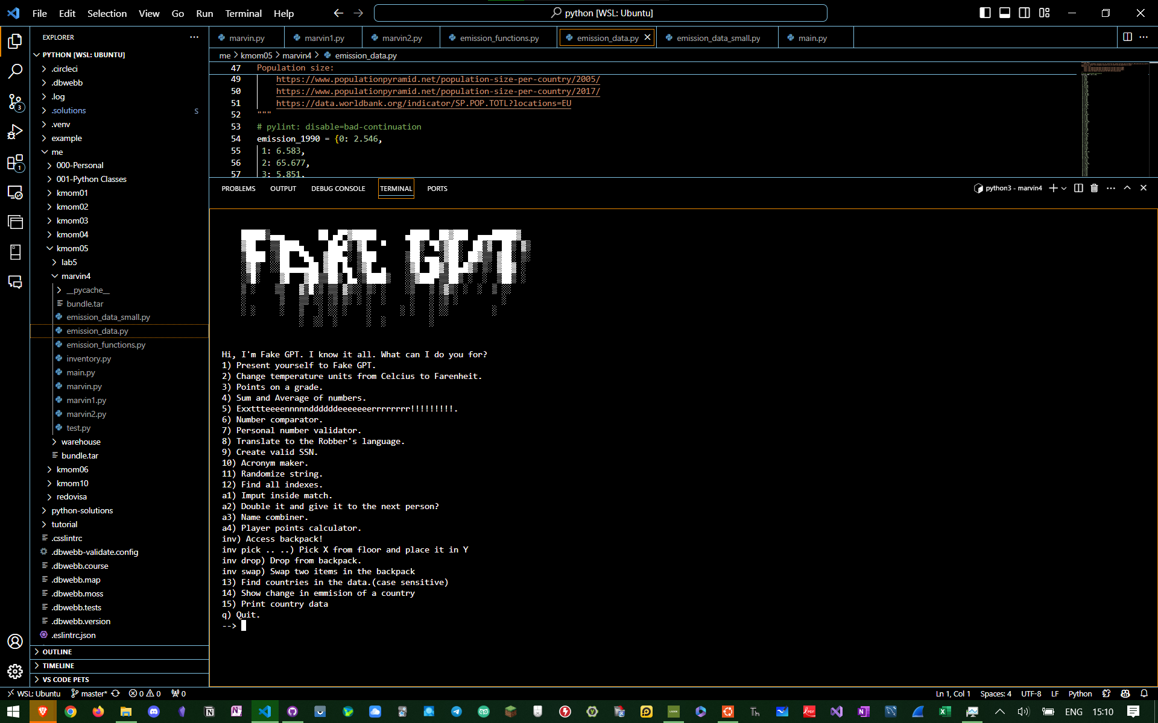This screenshot has width=1158, height=723.
Task: Switch to the DEBUG CONSOLE tab
Action: [338, 189]
